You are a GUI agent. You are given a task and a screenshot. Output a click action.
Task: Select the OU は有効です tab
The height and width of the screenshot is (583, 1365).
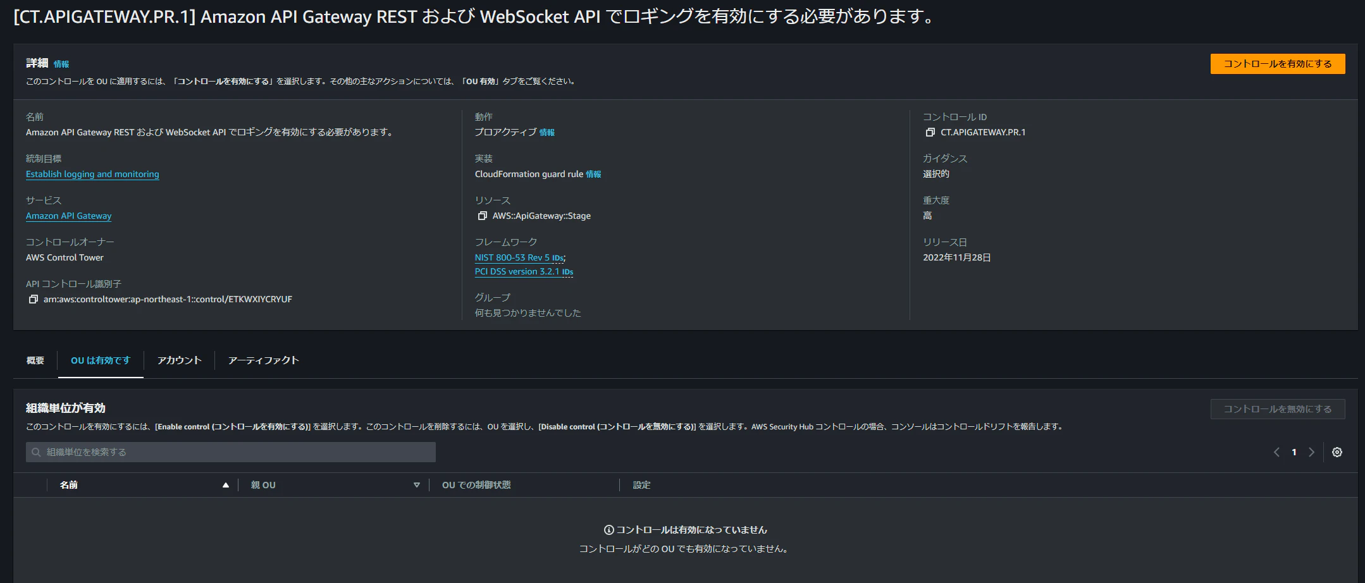click(x=101, y=360)
